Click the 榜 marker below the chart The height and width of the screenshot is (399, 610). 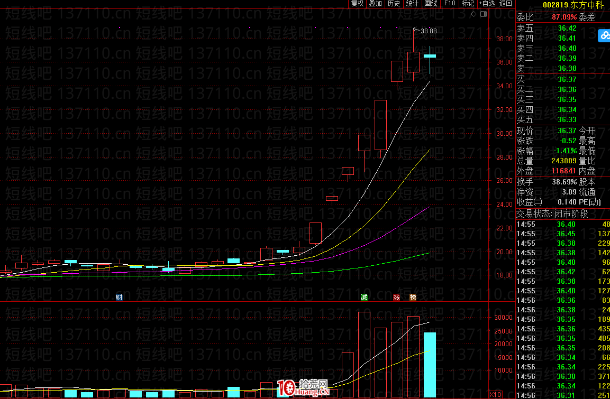click(x=413, y=297)
